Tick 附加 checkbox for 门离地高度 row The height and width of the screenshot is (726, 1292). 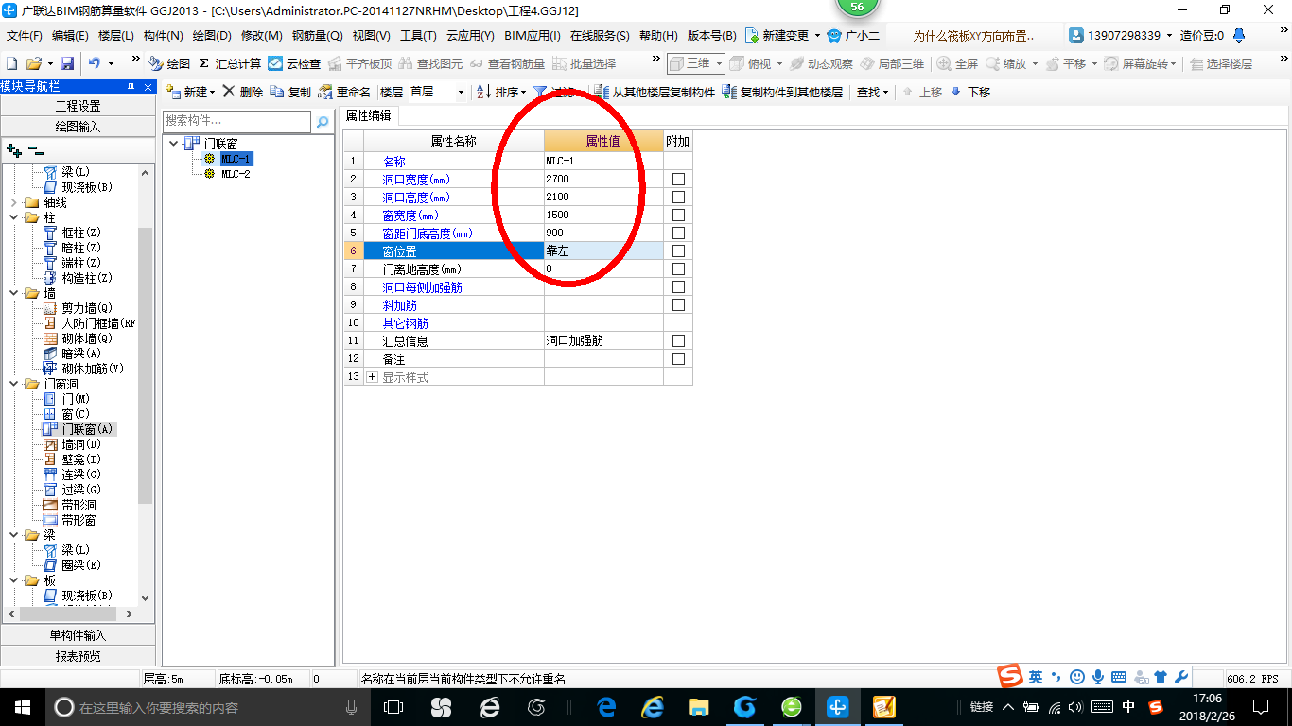pyautogui.click(x=678, y=269)
